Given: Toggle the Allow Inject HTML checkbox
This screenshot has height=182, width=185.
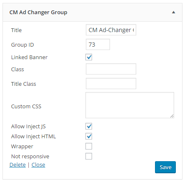Looking at the screenshot, I should click(89, 136).
